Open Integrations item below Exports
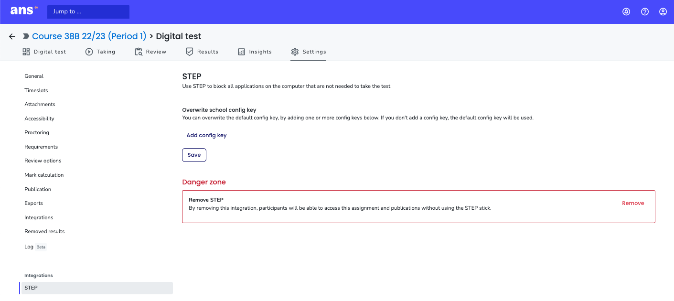 (39, 217)
